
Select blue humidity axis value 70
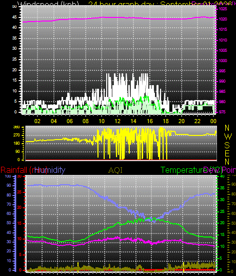tap(9, 204)
